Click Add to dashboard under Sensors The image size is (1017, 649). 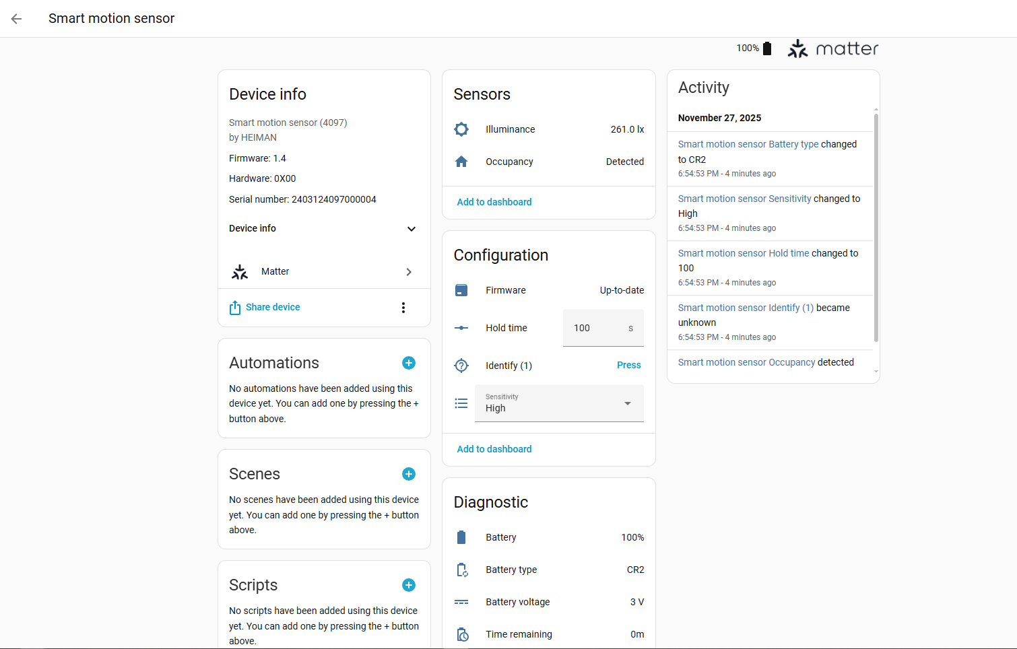click(x=494, y=202)
